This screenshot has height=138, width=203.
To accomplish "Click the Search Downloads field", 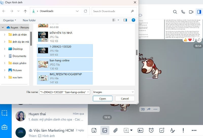I will (x=114, y=11).
